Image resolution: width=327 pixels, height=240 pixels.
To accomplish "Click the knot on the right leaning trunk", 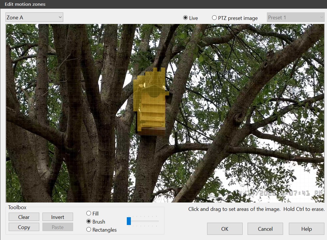I will pos(239,117).
